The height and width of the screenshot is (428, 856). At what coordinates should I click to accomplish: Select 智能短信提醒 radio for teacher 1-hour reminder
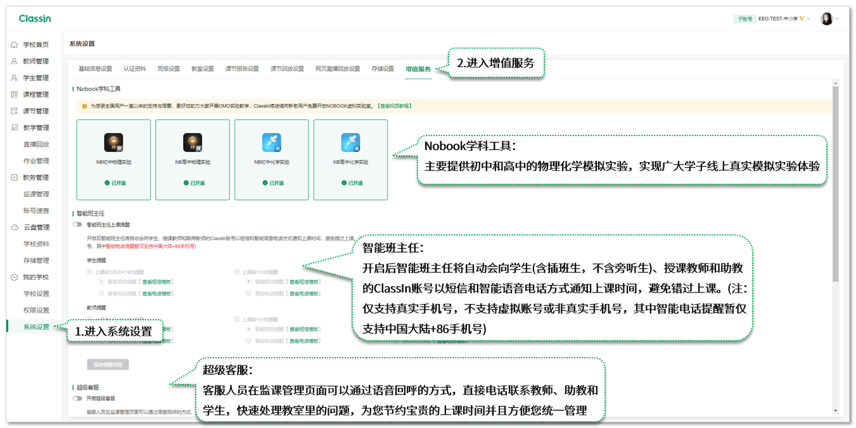pyautogui.click(x=249, y=330)
